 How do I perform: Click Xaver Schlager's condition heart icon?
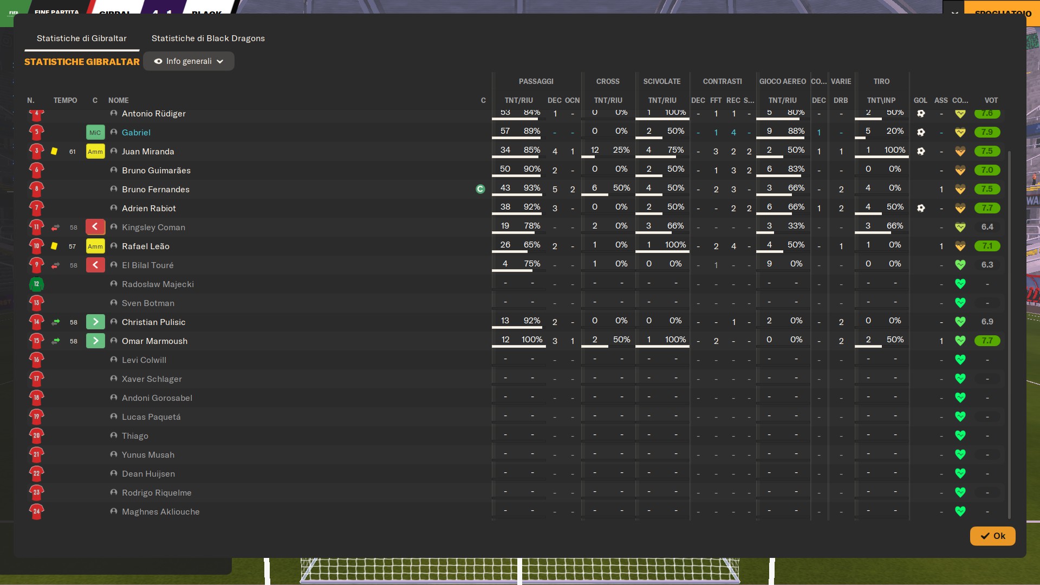pyautogui.click(x=960, y=379)
